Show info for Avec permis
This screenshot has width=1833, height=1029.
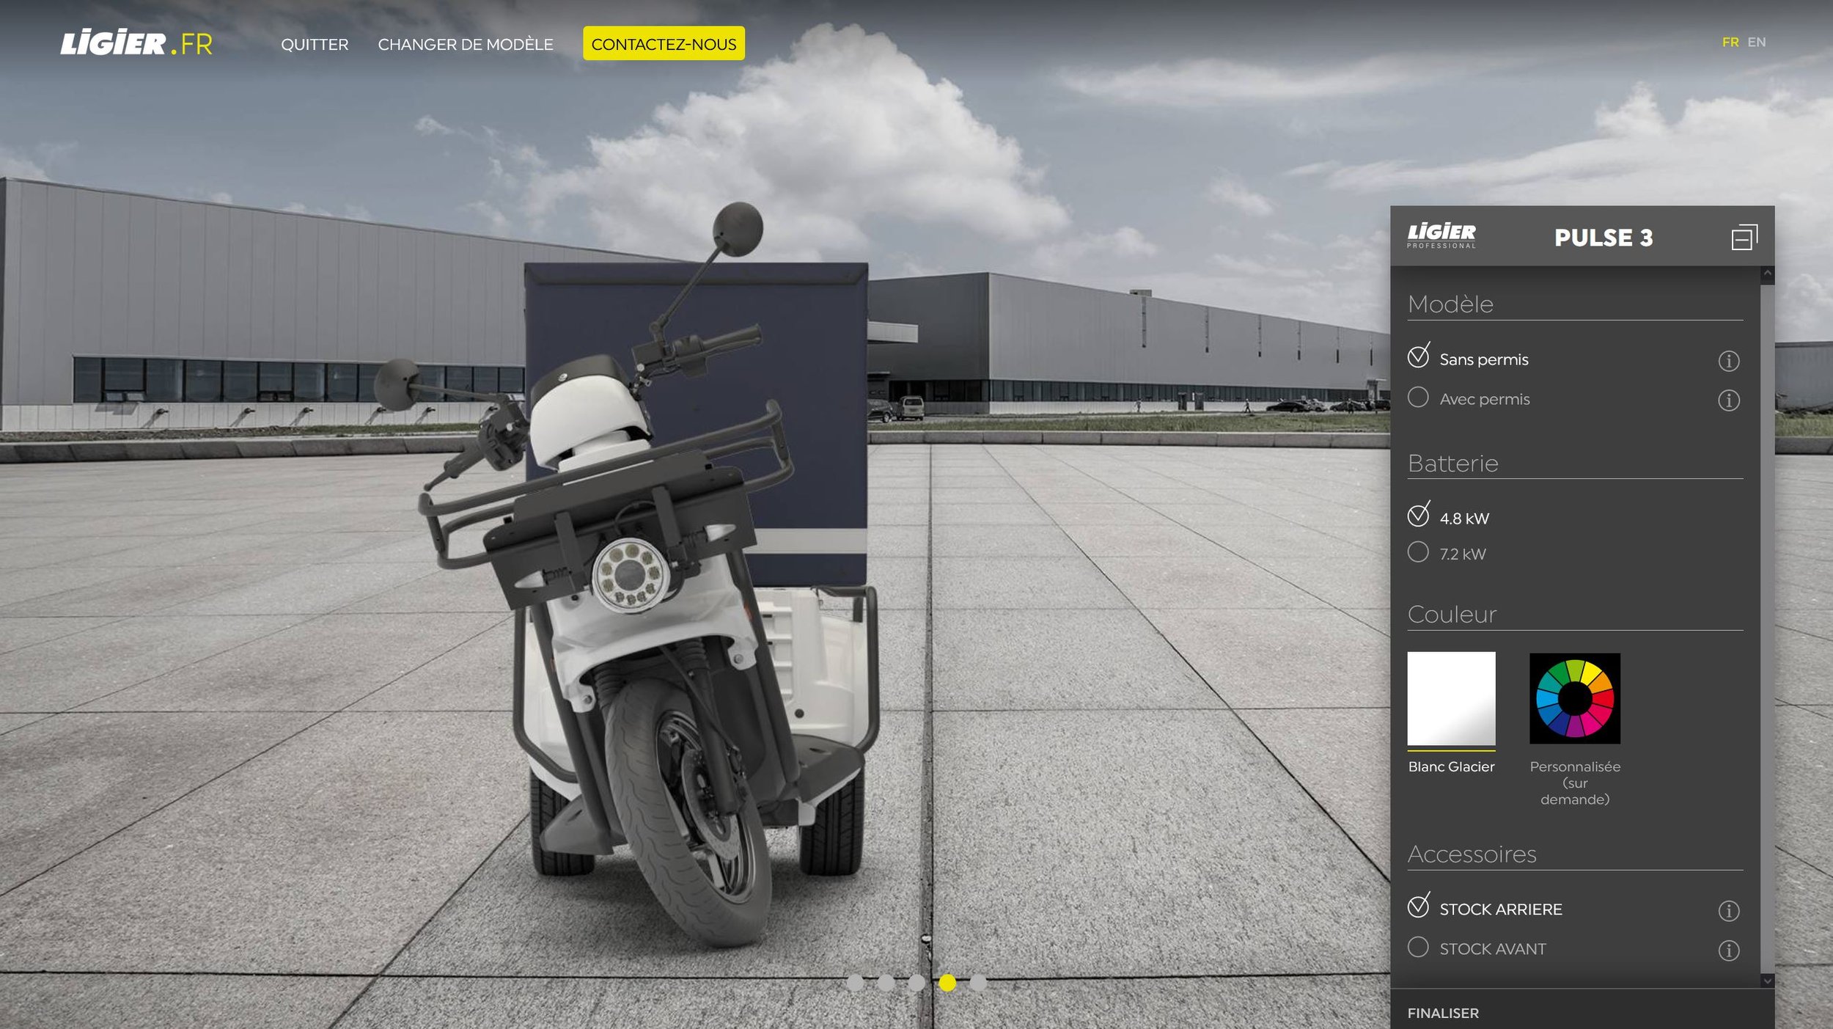[1728, 400]
